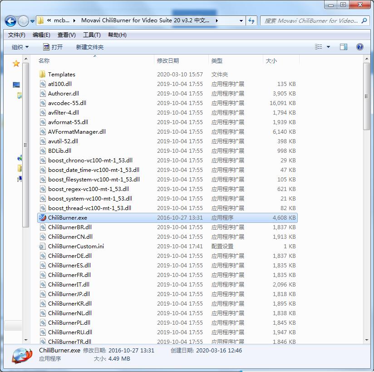The width and height of the screenshot is (374, 372).
Task: Open the 文件(F) menu
Action: (17, 35)
